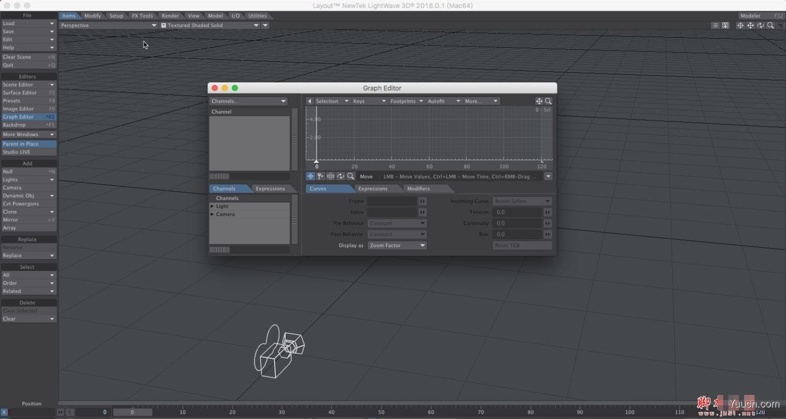
Task: Open the Display as Zoom Factor dropdown
Action: (397, 245)
